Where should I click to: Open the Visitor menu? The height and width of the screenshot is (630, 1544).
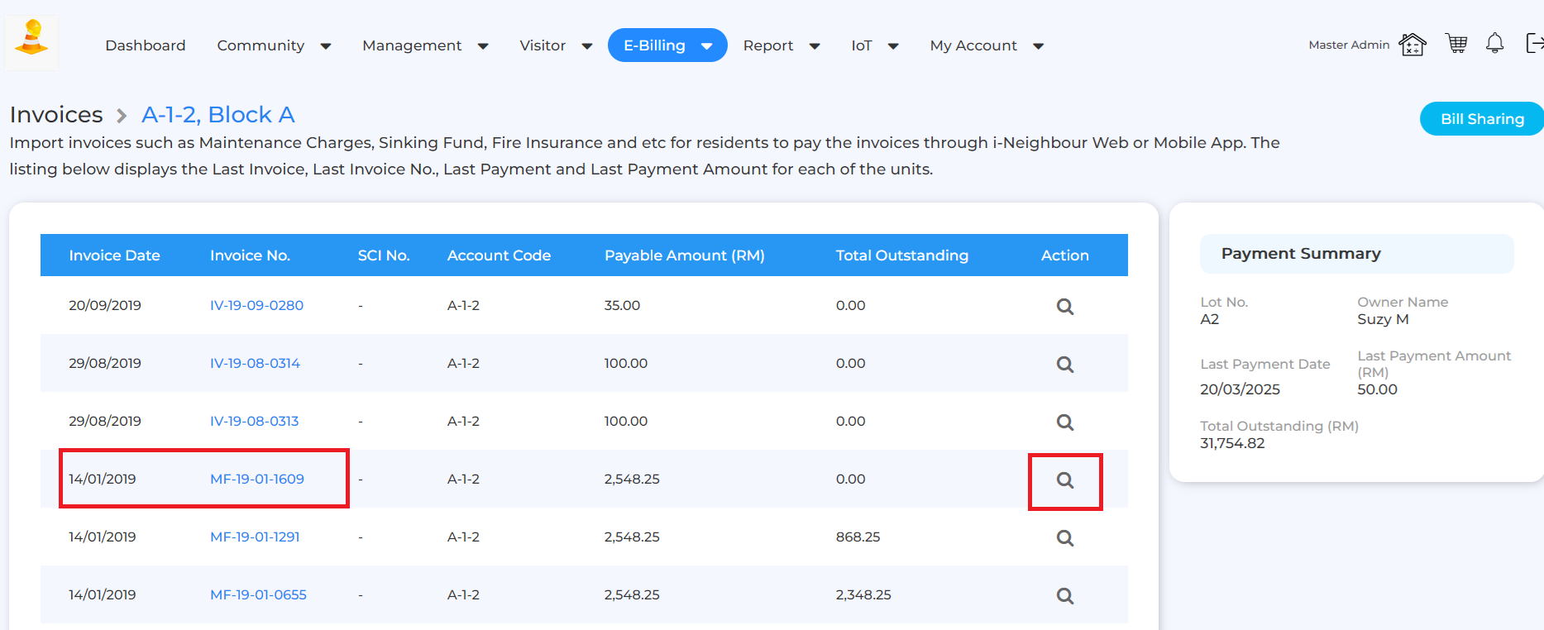click(x=555, y=45)
